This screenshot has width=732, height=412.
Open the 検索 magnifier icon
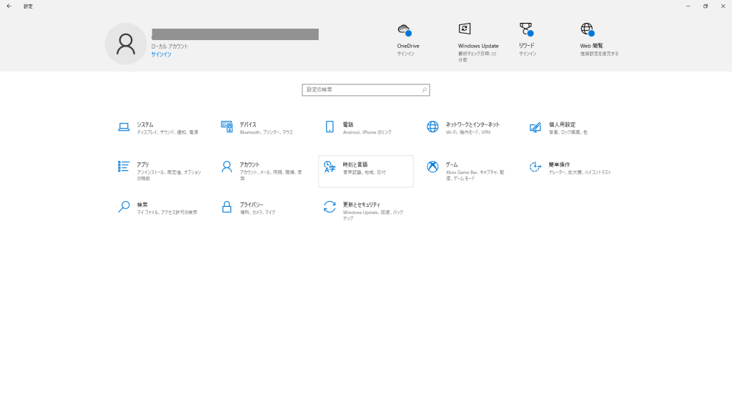click(124, 207)
